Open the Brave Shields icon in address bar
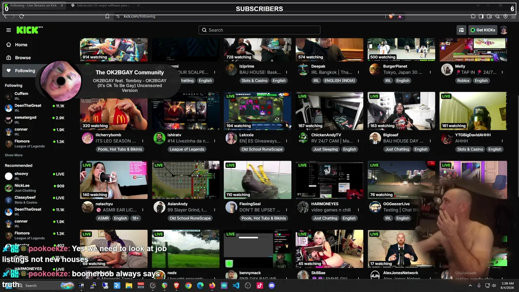Viewport: 519px width, 292px height. tap(391, 16)
